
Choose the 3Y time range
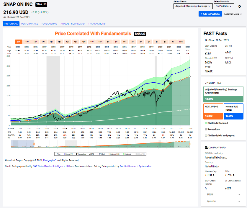157,42
